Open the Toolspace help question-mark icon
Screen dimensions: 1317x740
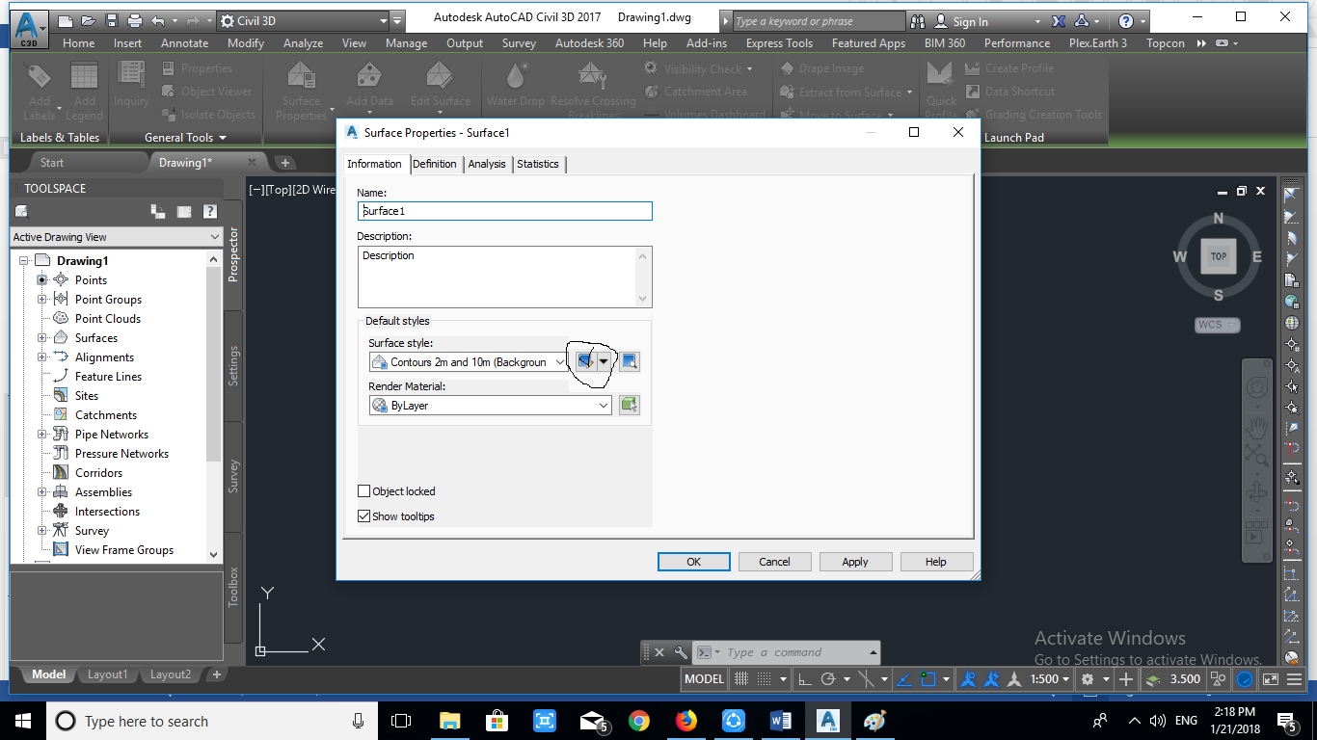[209, 212]
